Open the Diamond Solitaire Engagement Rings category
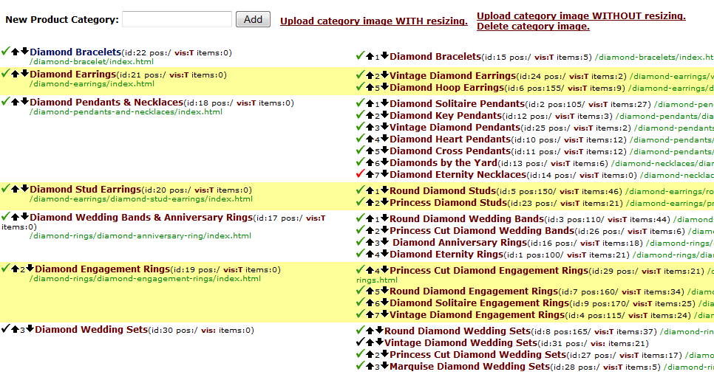This screenshot has height=380, width=714. click(x=479, y=303)
